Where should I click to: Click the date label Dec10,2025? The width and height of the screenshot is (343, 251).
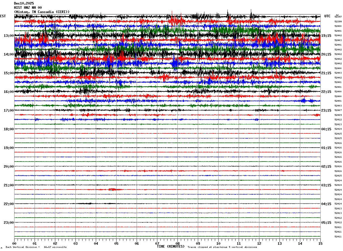[x=24, y=3]
